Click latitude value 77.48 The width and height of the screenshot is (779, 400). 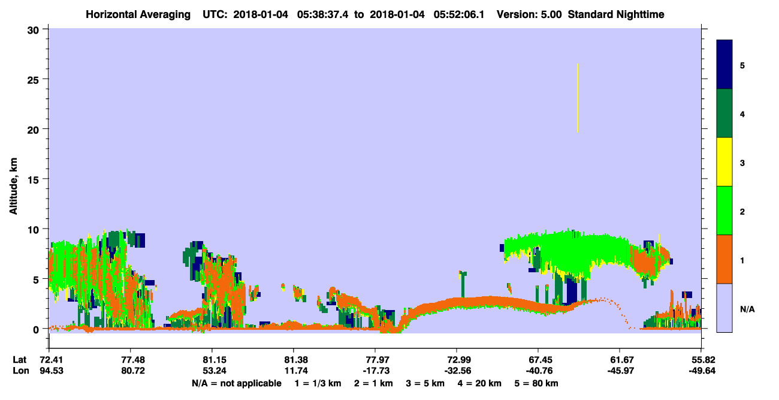tap(130, 360)
